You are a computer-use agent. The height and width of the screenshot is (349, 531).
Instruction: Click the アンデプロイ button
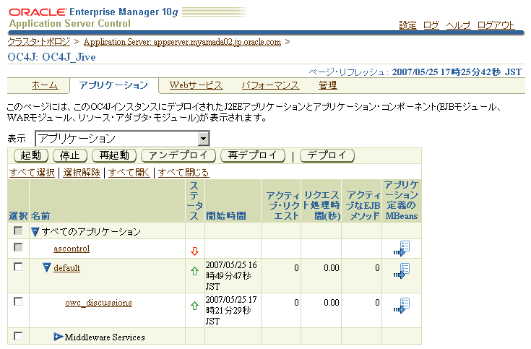tap(178, 155)
